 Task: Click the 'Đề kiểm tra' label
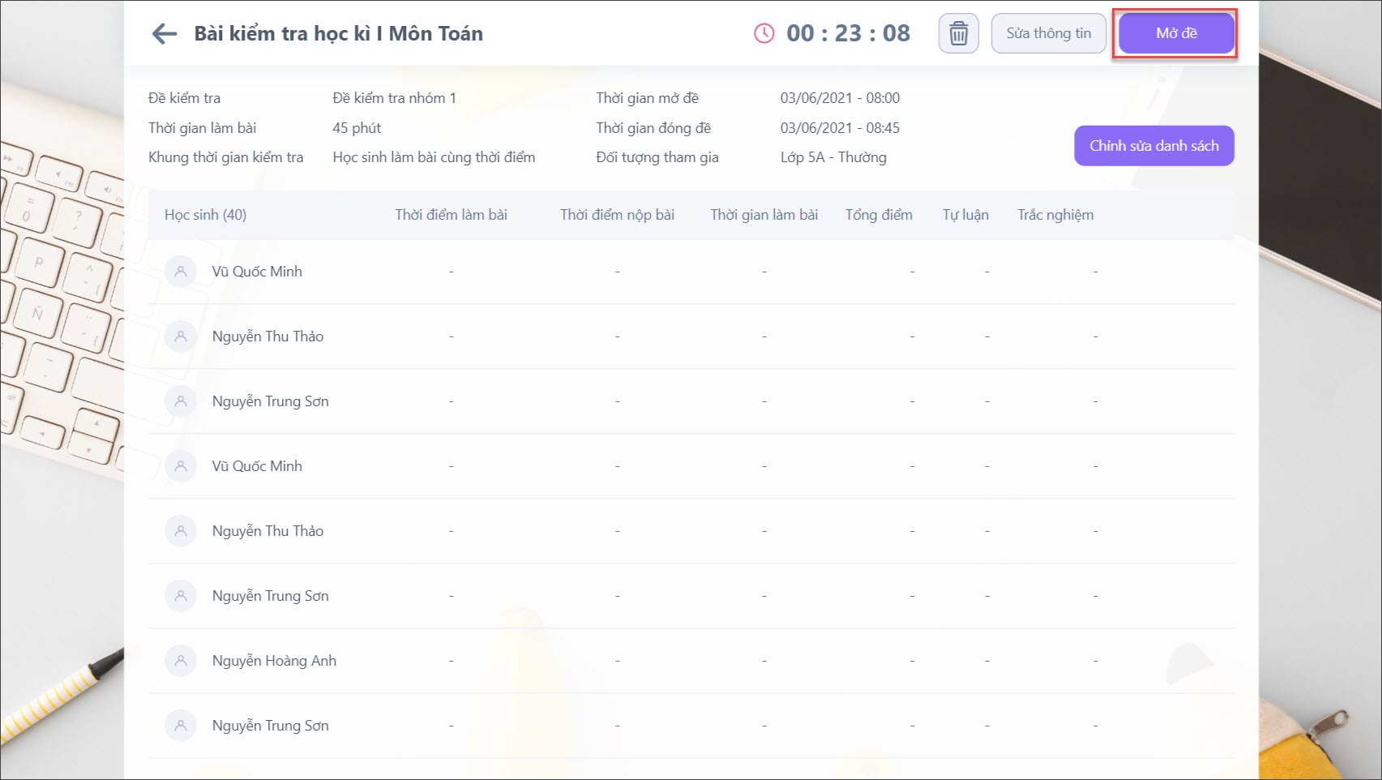click(x=184, y=98)
